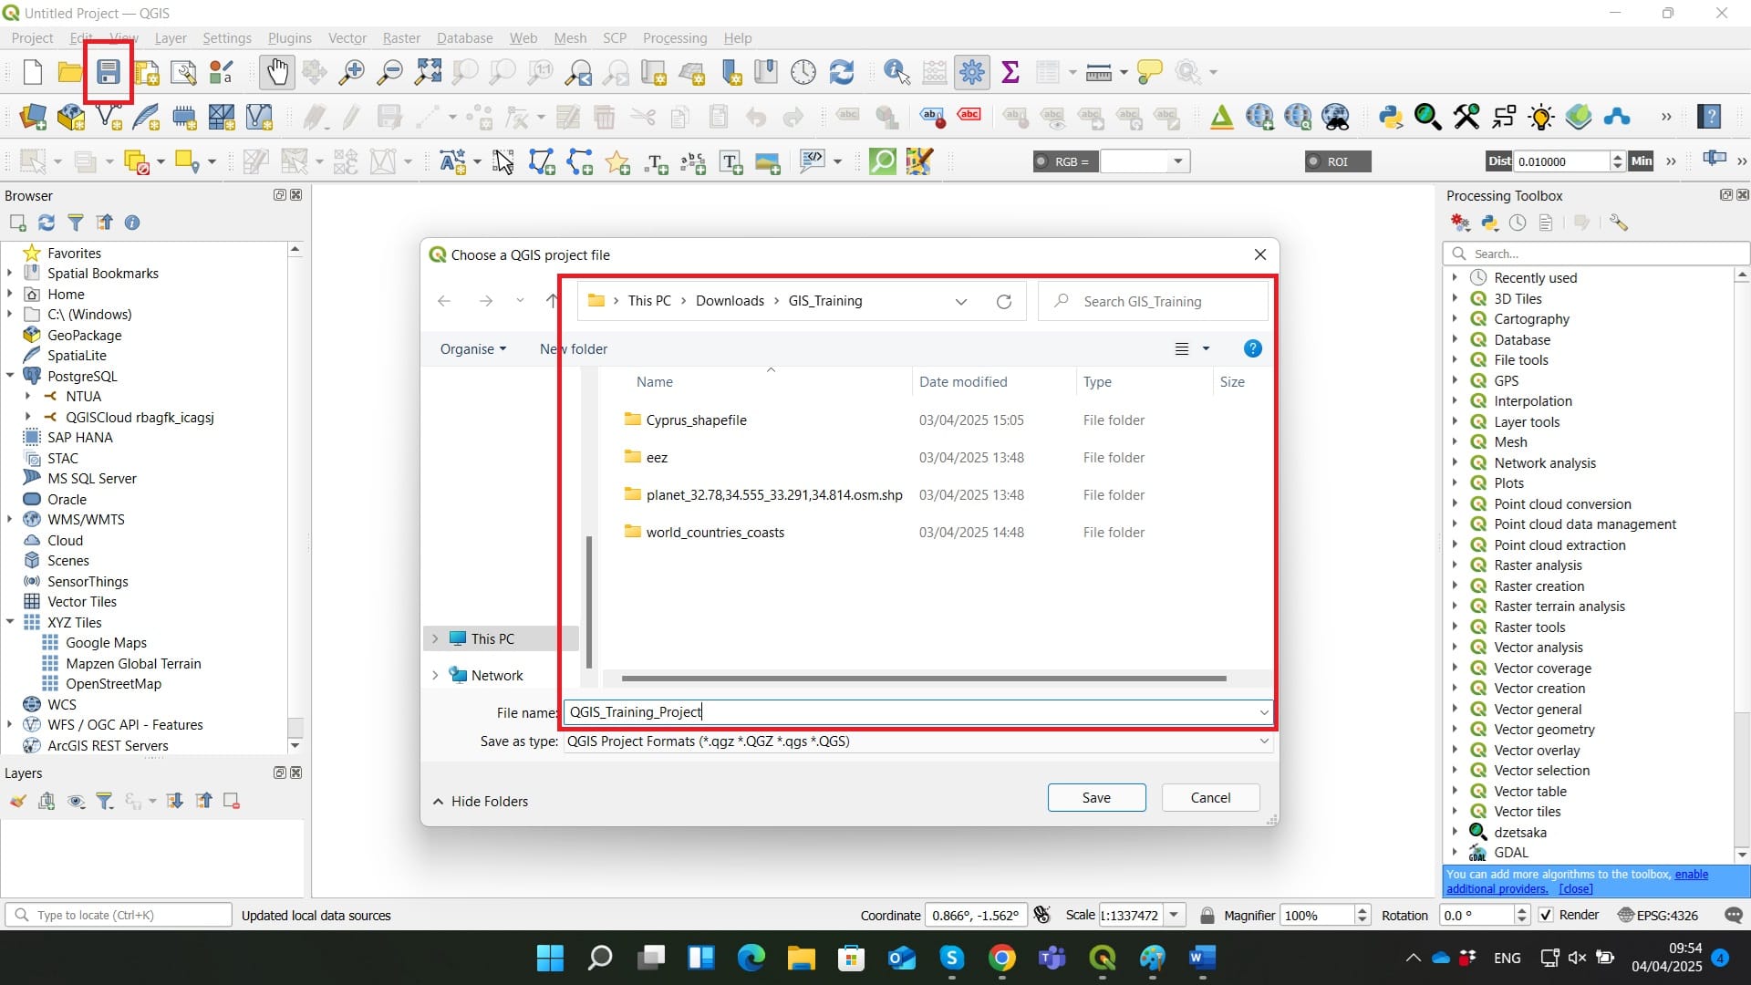Click the Save button in dialog
This screenshot has width=1751, height=985.
coord(1096,797)
